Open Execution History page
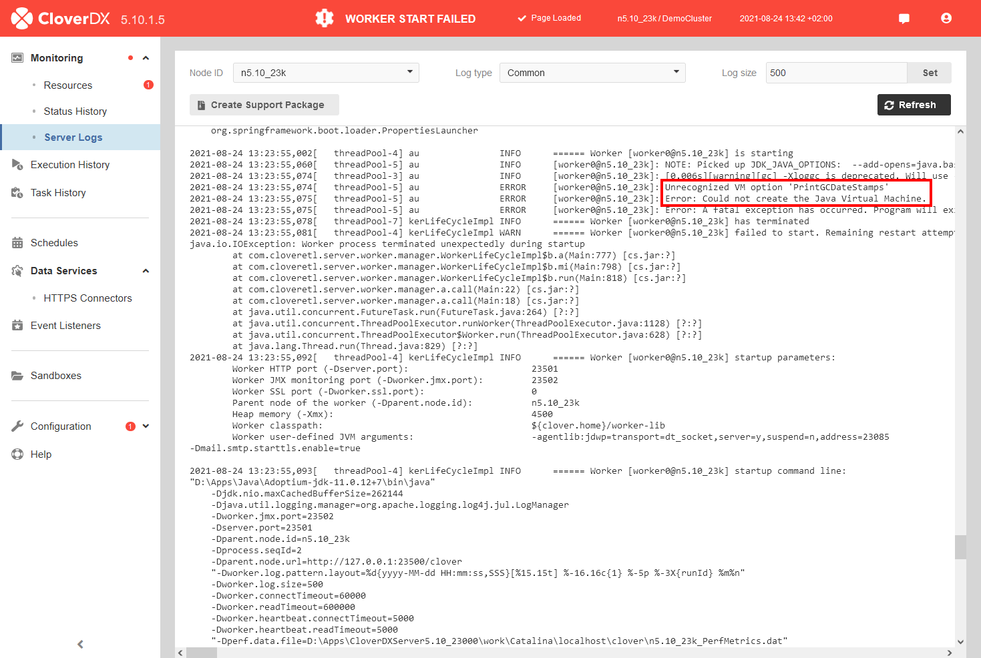981x658 pixels. (x=70, y=165)
